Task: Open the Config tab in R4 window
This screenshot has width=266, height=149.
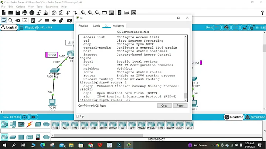Action: pyautogui.click(x=96, y=26)
